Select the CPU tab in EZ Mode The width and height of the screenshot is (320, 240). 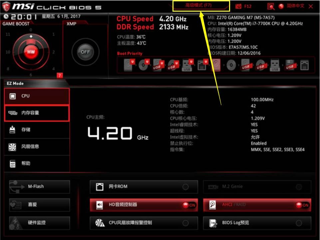click(37, 96)
